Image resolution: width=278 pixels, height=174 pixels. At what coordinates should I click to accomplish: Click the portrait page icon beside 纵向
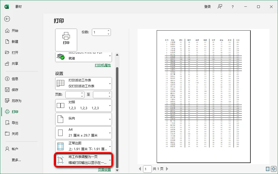pos(61,119)
